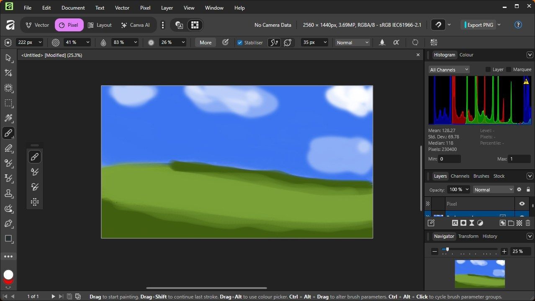Choose Paint Brush in floating tool flyout
Viewport: 535px width, 301px height.
pyautogui.click(x=35, y=157)
